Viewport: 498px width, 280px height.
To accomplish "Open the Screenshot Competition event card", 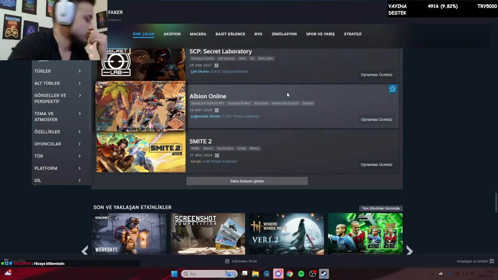I will [x=208, y=234].
